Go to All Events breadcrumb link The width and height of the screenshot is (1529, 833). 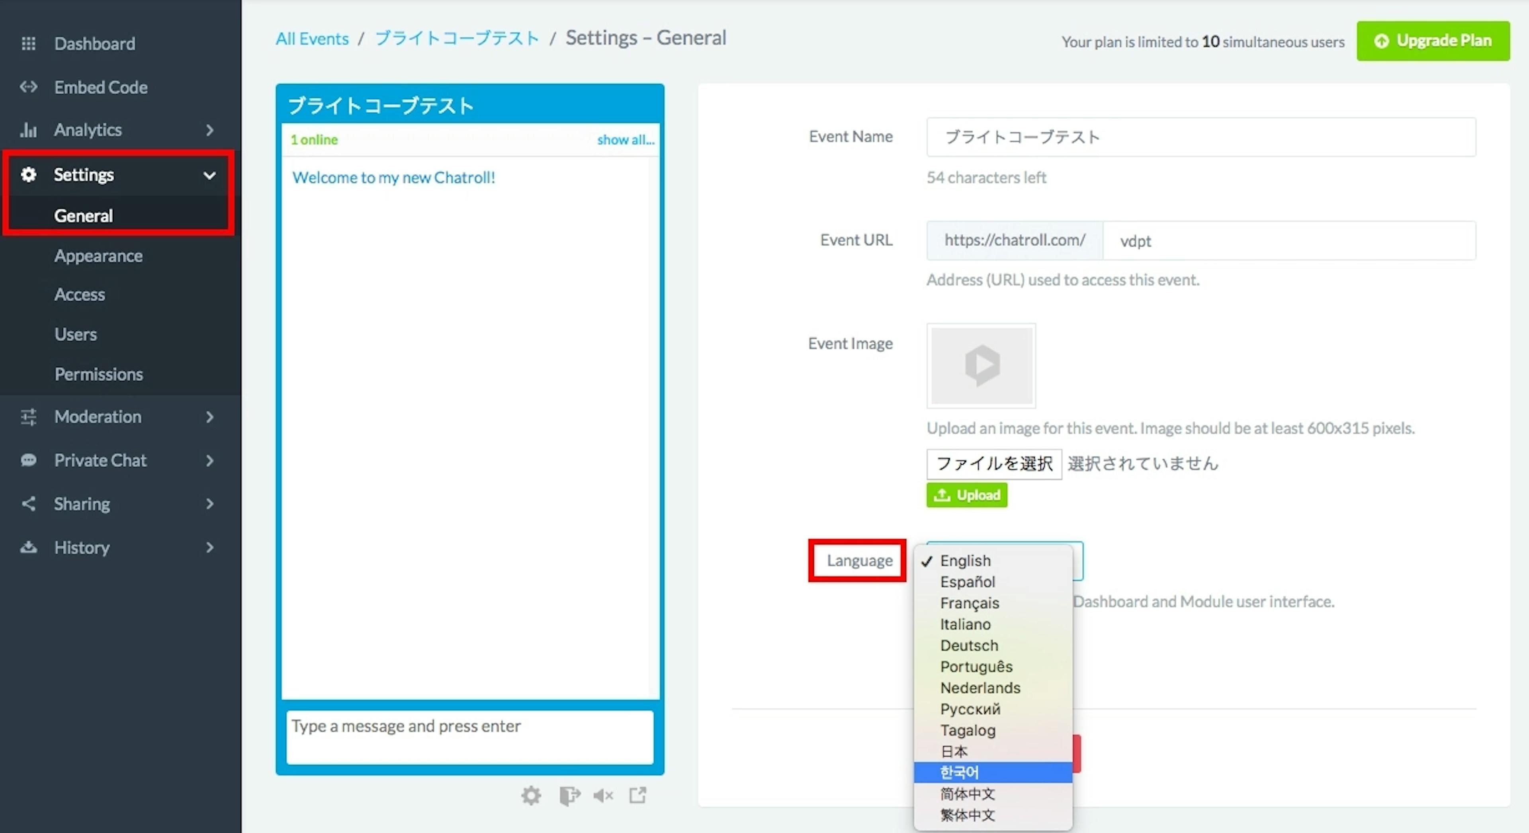(x=312, y=39)
